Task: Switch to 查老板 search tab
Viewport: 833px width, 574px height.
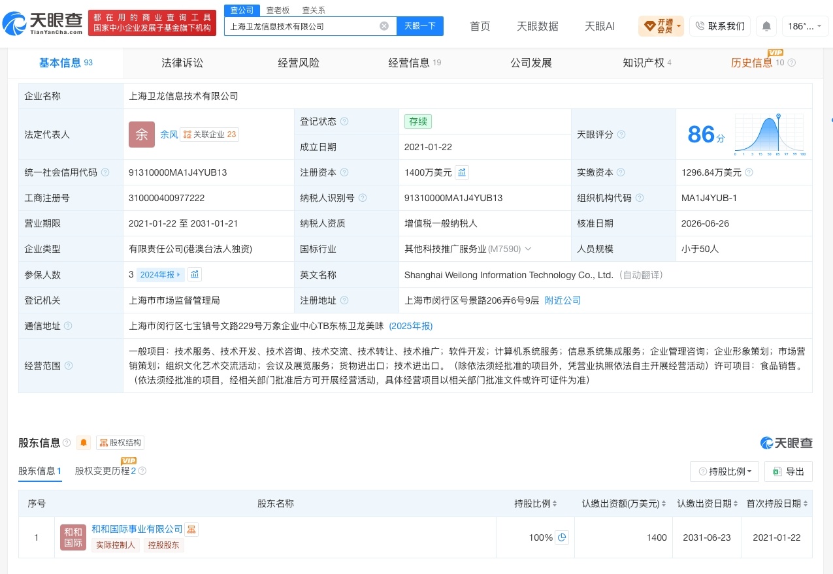Action: [x=278, y=10]
